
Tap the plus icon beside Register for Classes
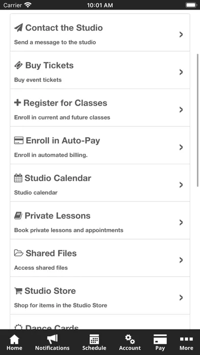click(x=17, y=103)
